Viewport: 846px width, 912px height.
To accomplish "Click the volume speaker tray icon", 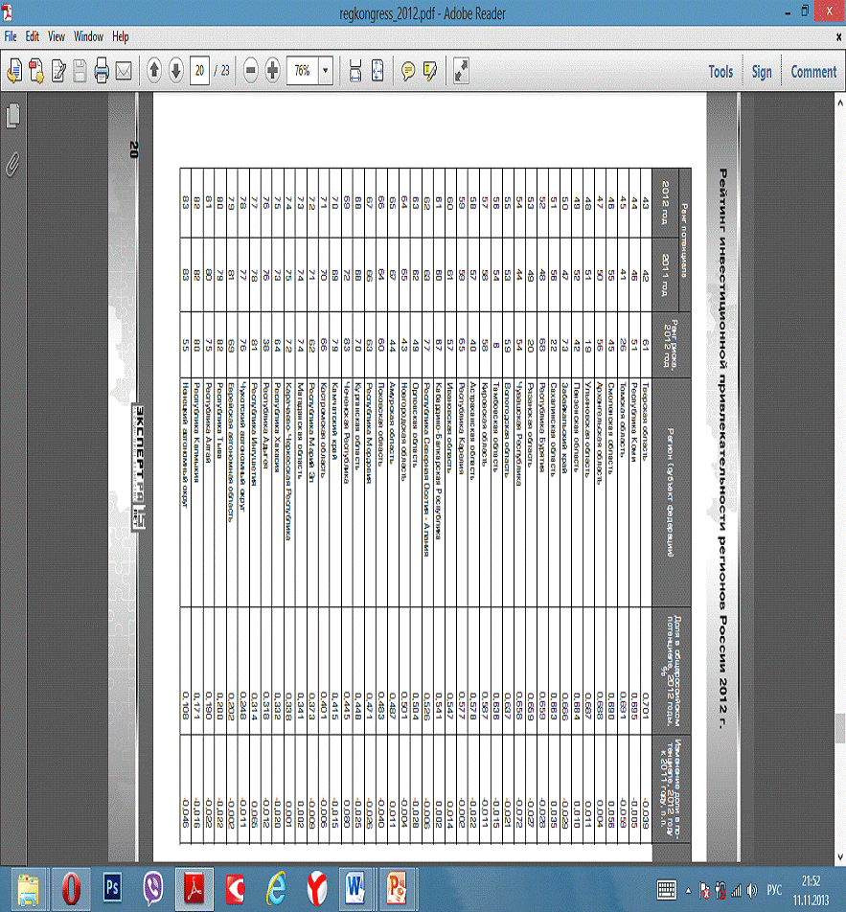I will click(x=752, y=890).
